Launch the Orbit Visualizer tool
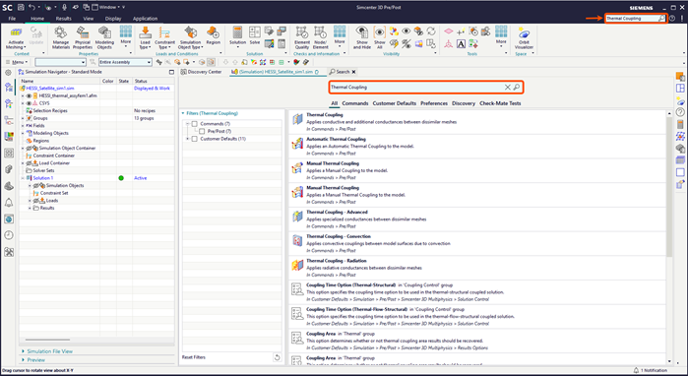Image resolution: width=688 pixels, height=376 pixels. click(524, 33)
